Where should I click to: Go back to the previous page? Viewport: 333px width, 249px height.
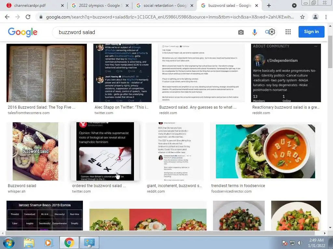[7, 17]
